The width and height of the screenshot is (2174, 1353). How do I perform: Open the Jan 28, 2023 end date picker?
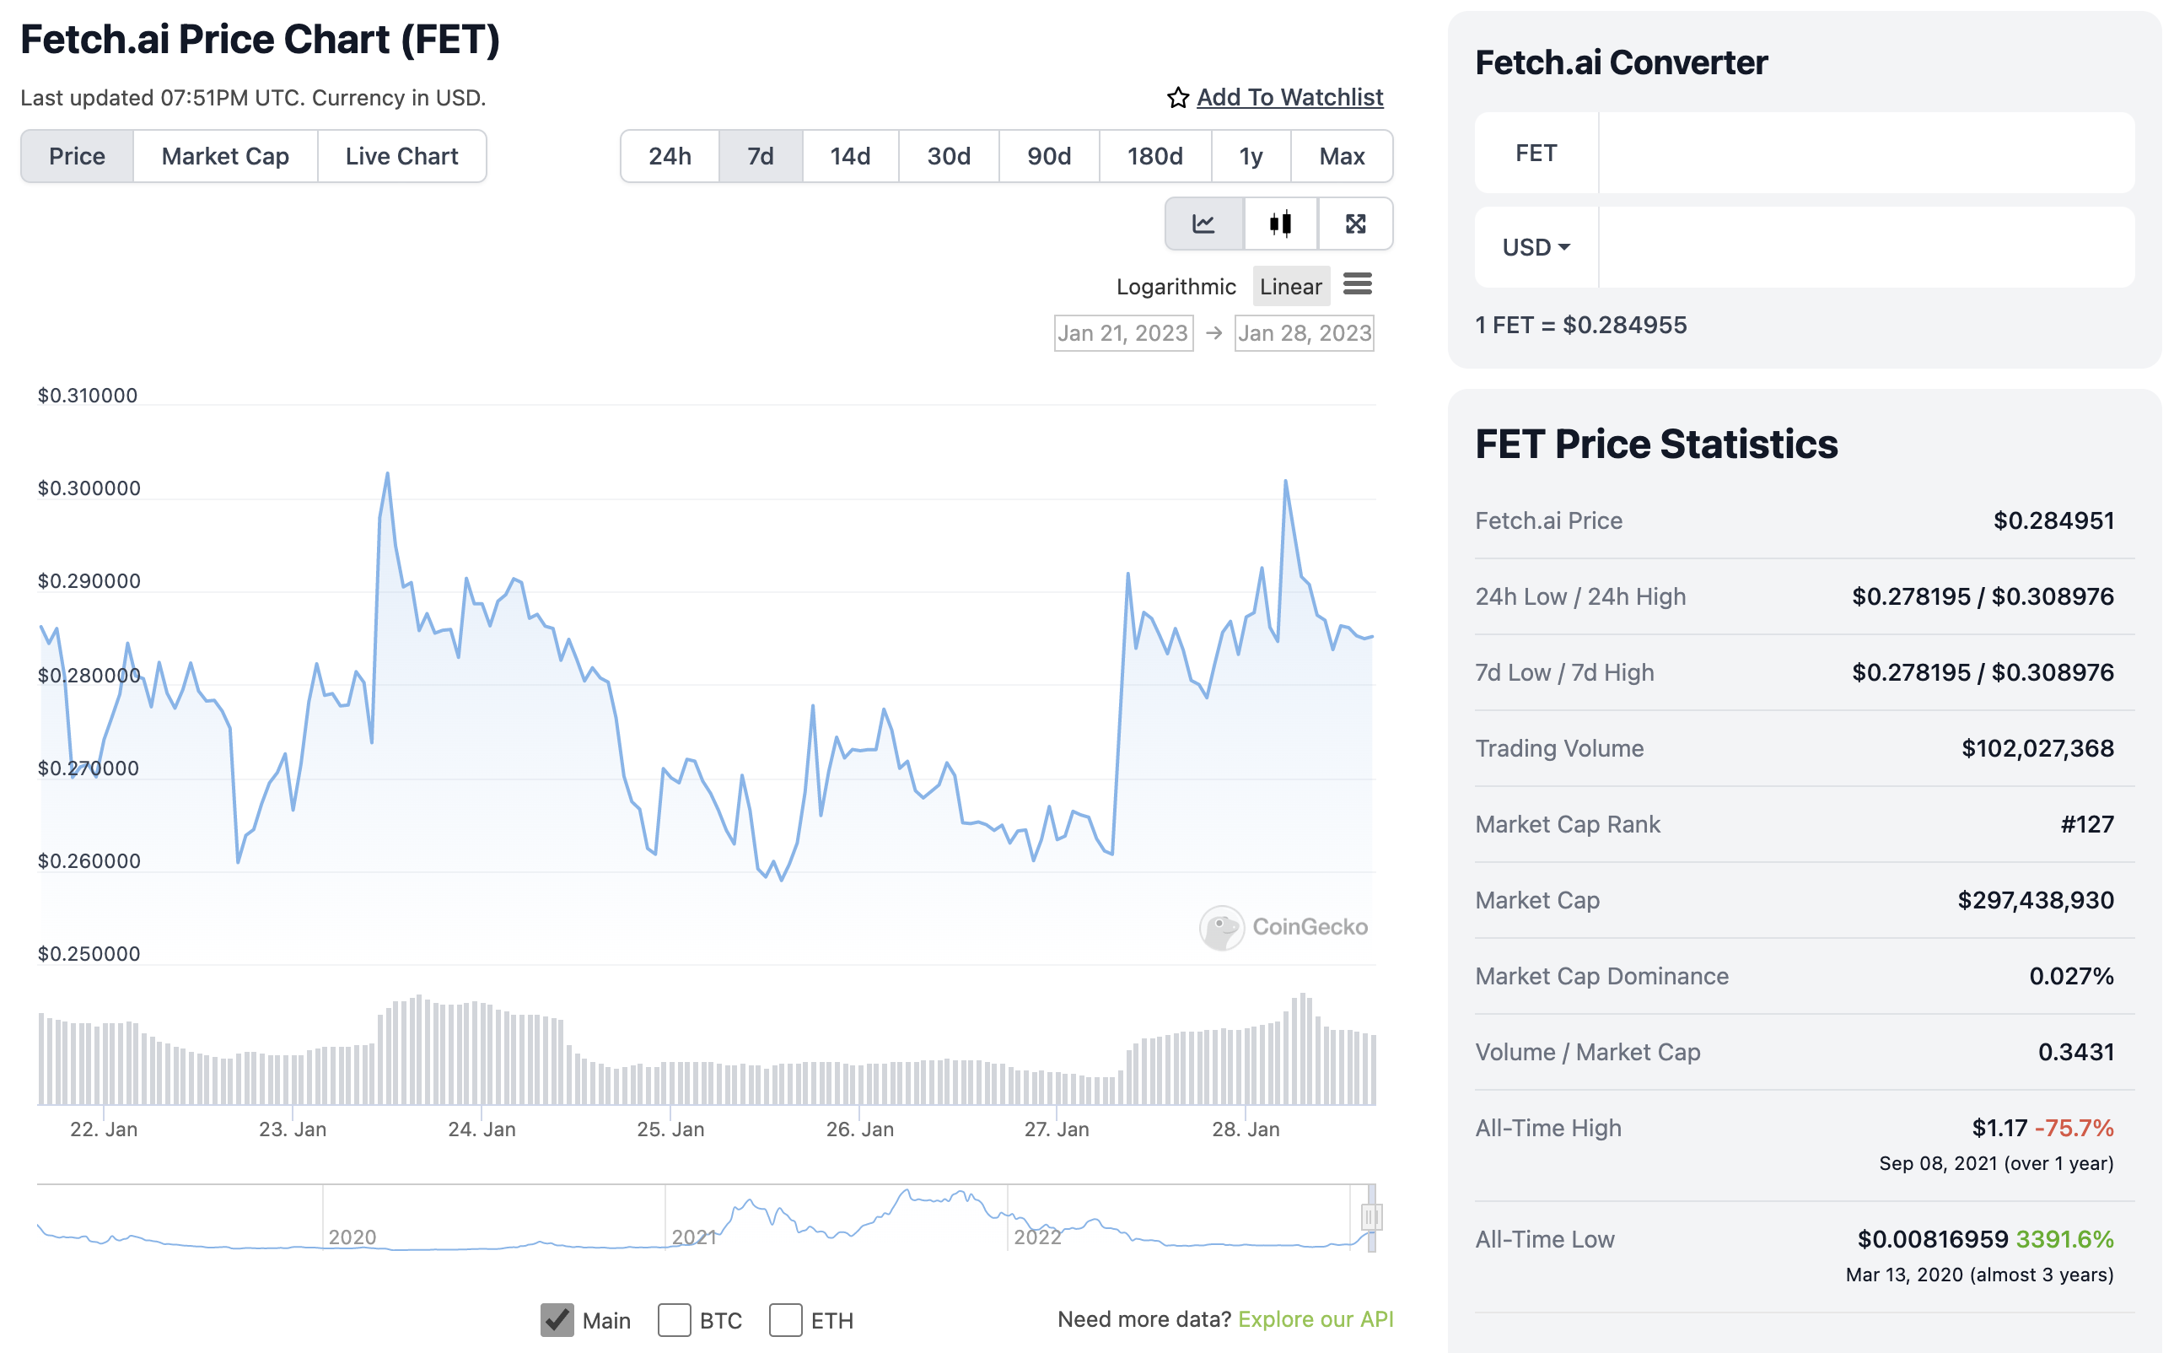tap(1304, 334)
